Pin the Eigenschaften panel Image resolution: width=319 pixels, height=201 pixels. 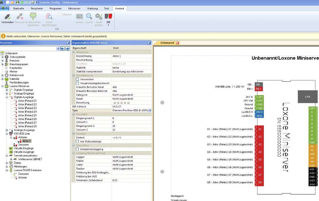click(x=149, y=43)
